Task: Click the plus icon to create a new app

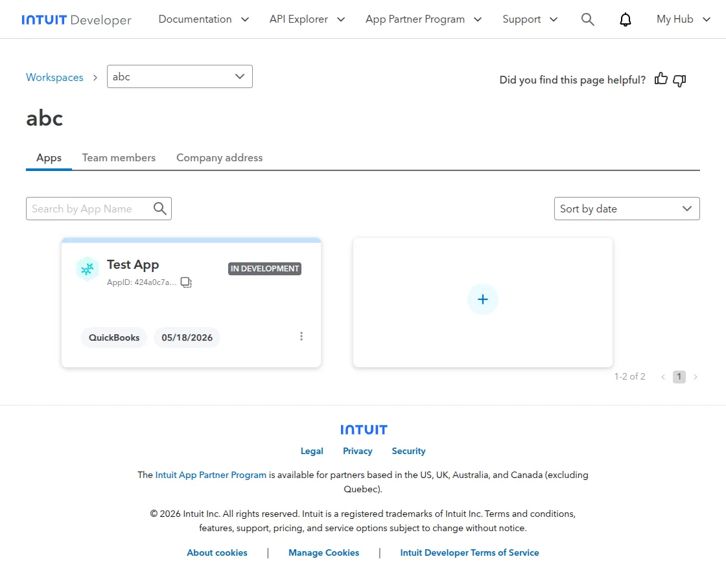Action: (x=482, y=299)
